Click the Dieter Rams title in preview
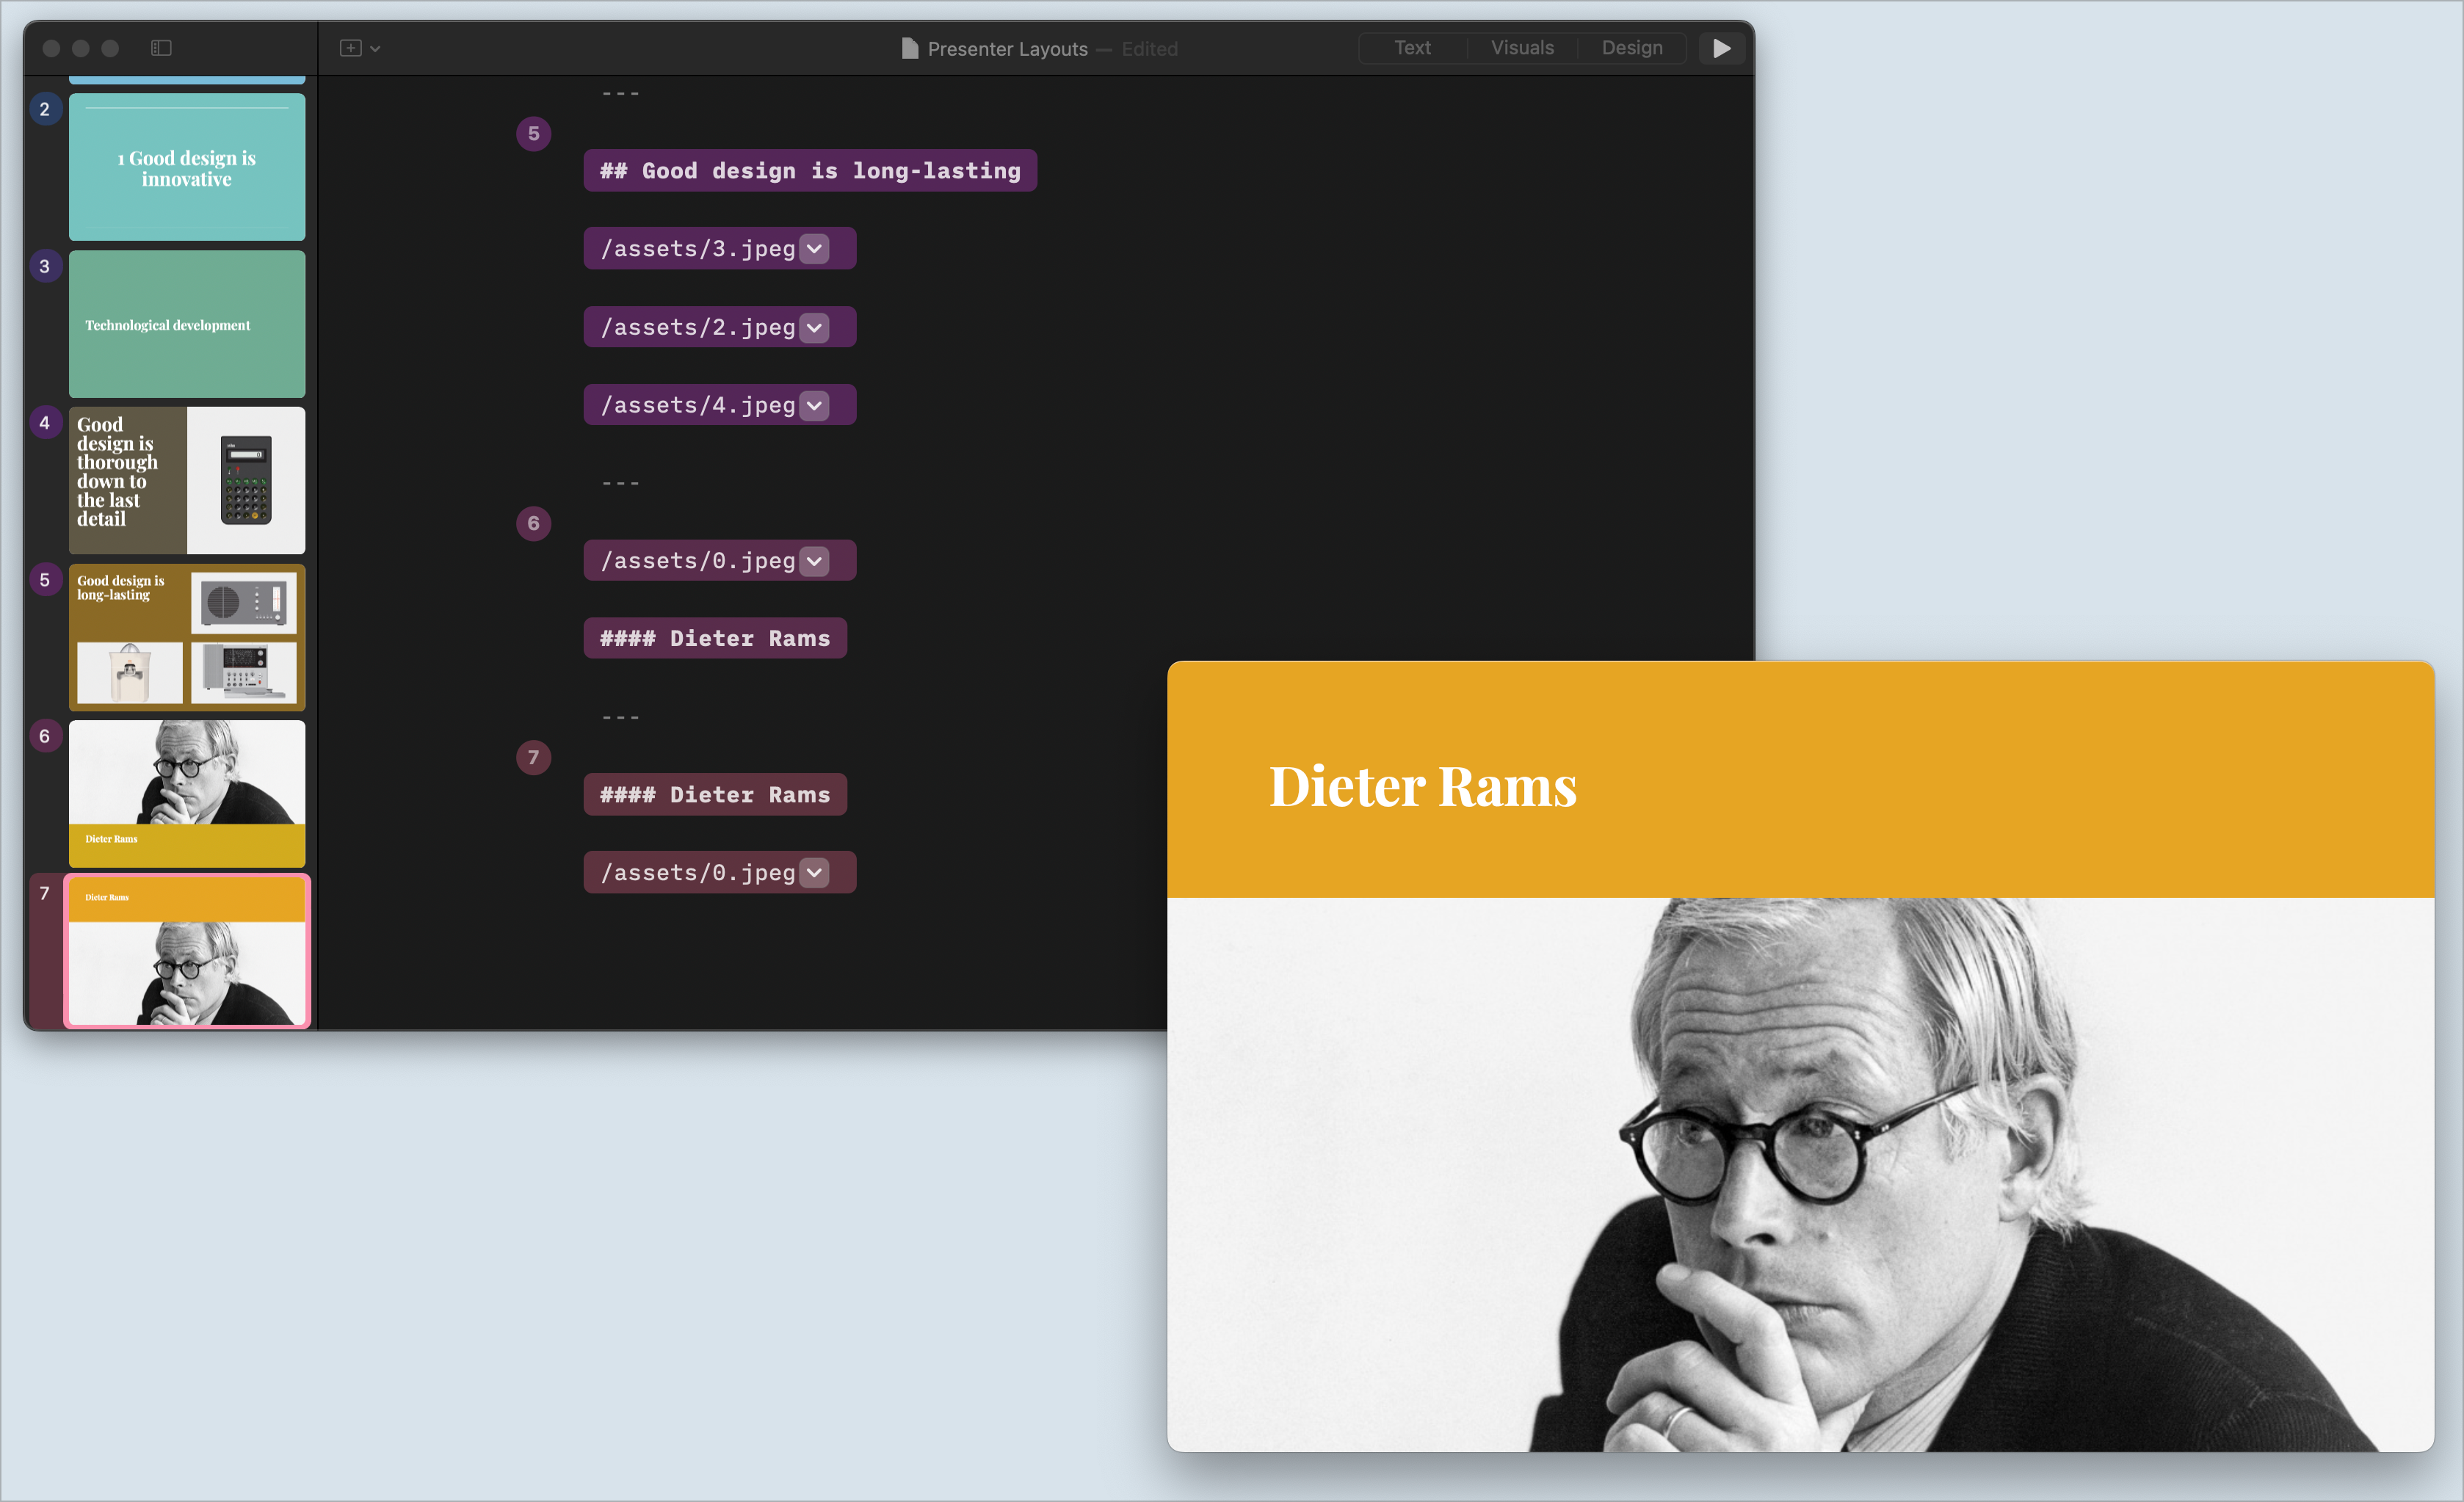2464x1502 pixels. tap(1423, 786)
